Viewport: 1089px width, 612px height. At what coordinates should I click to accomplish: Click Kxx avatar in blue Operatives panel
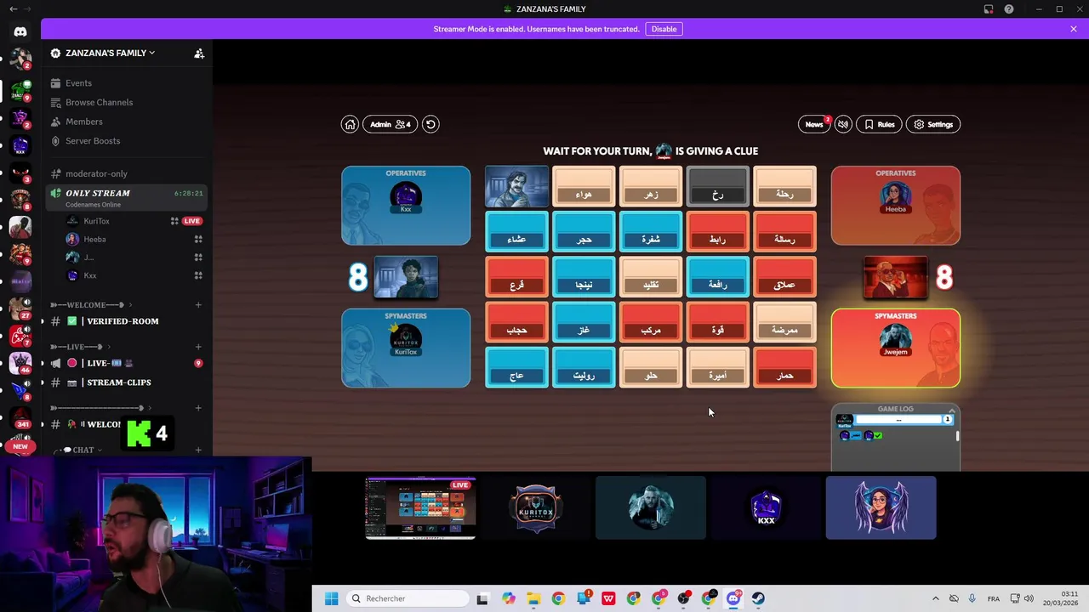click(x=406, y=196)
